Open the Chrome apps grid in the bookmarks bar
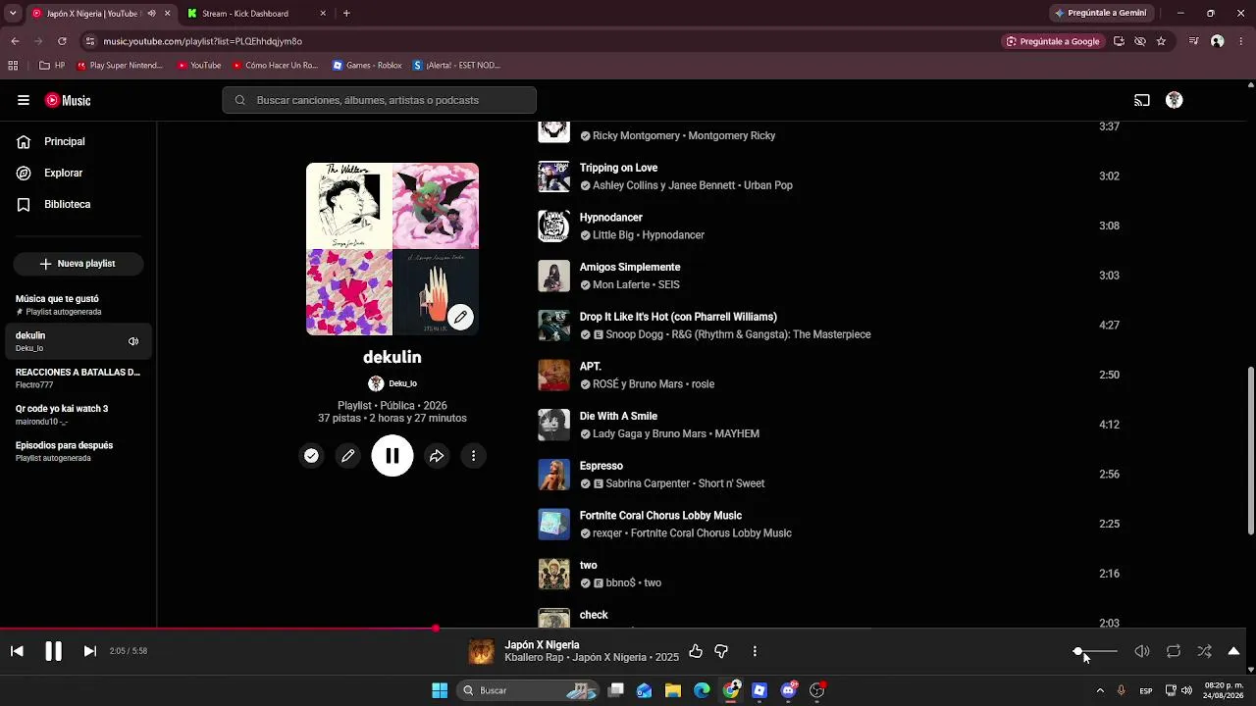 pos(13,66)
